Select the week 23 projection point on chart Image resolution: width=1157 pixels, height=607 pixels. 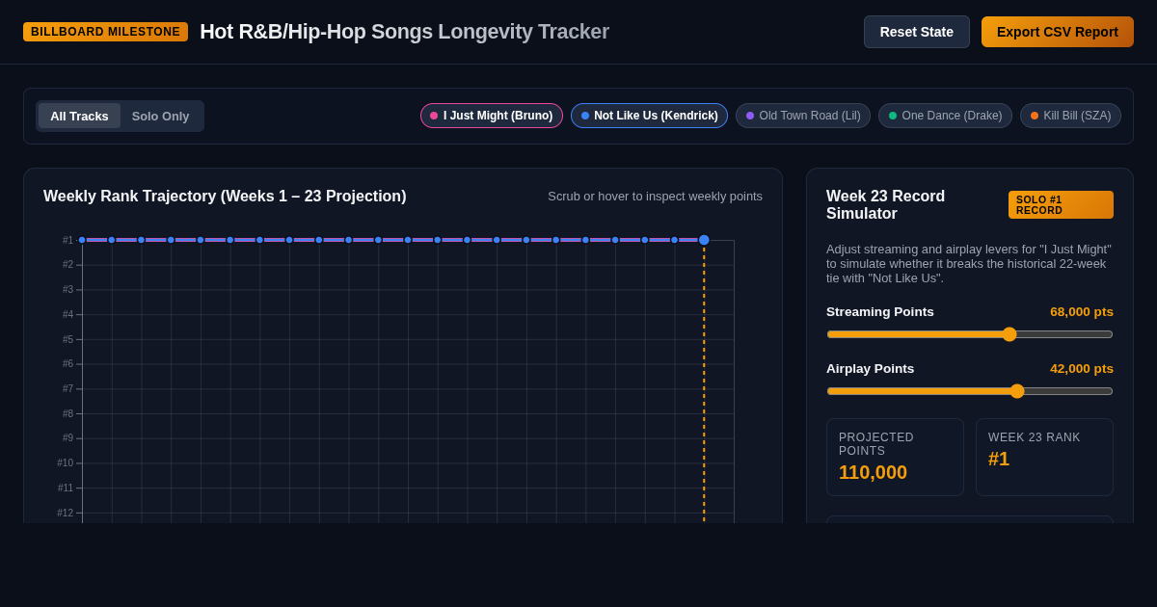coord(704,240)
